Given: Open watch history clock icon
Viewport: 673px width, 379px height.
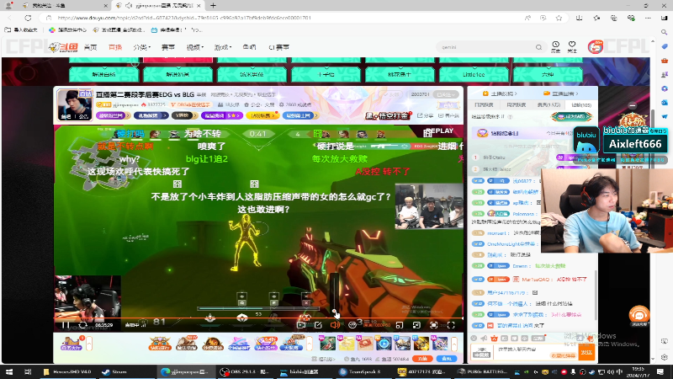Looking at the screenshot, I should coord(555,46).
